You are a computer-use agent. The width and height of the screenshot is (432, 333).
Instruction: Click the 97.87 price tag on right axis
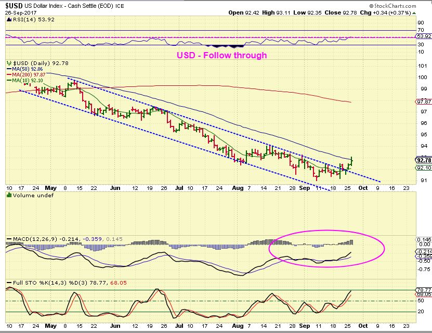click(x=424, y=101)
